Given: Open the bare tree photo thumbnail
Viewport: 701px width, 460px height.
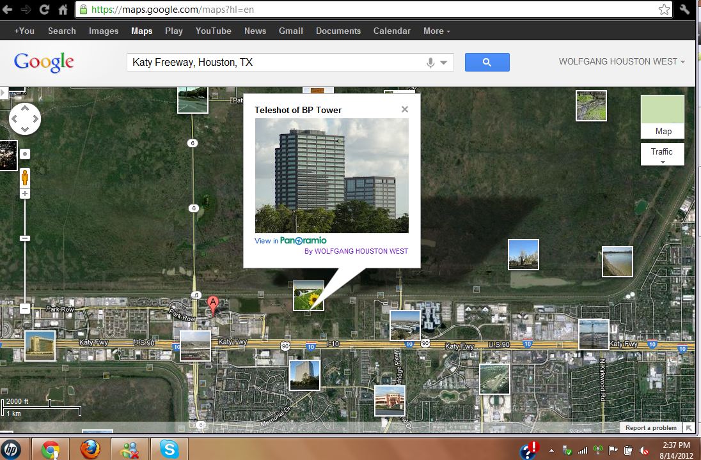Looking at the screenshot, I should point(524,254).
